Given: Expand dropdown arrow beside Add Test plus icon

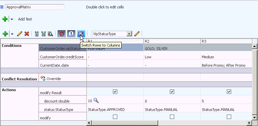Looking at the screenshot, I should coord(12,19).
